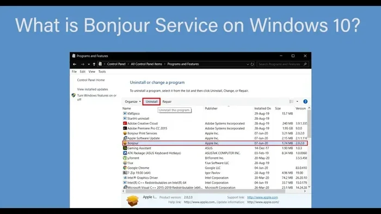Select Intel C++ Redistributables icon

(125, 182)
